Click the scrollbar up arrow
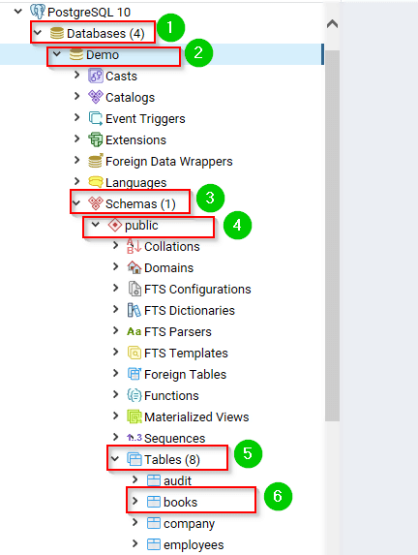Screen dimensions: 418x555 pos(332,24)
